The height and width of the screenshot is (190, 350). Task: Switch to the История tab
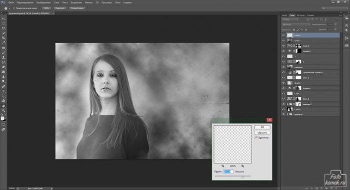click(x=300, y=15)
